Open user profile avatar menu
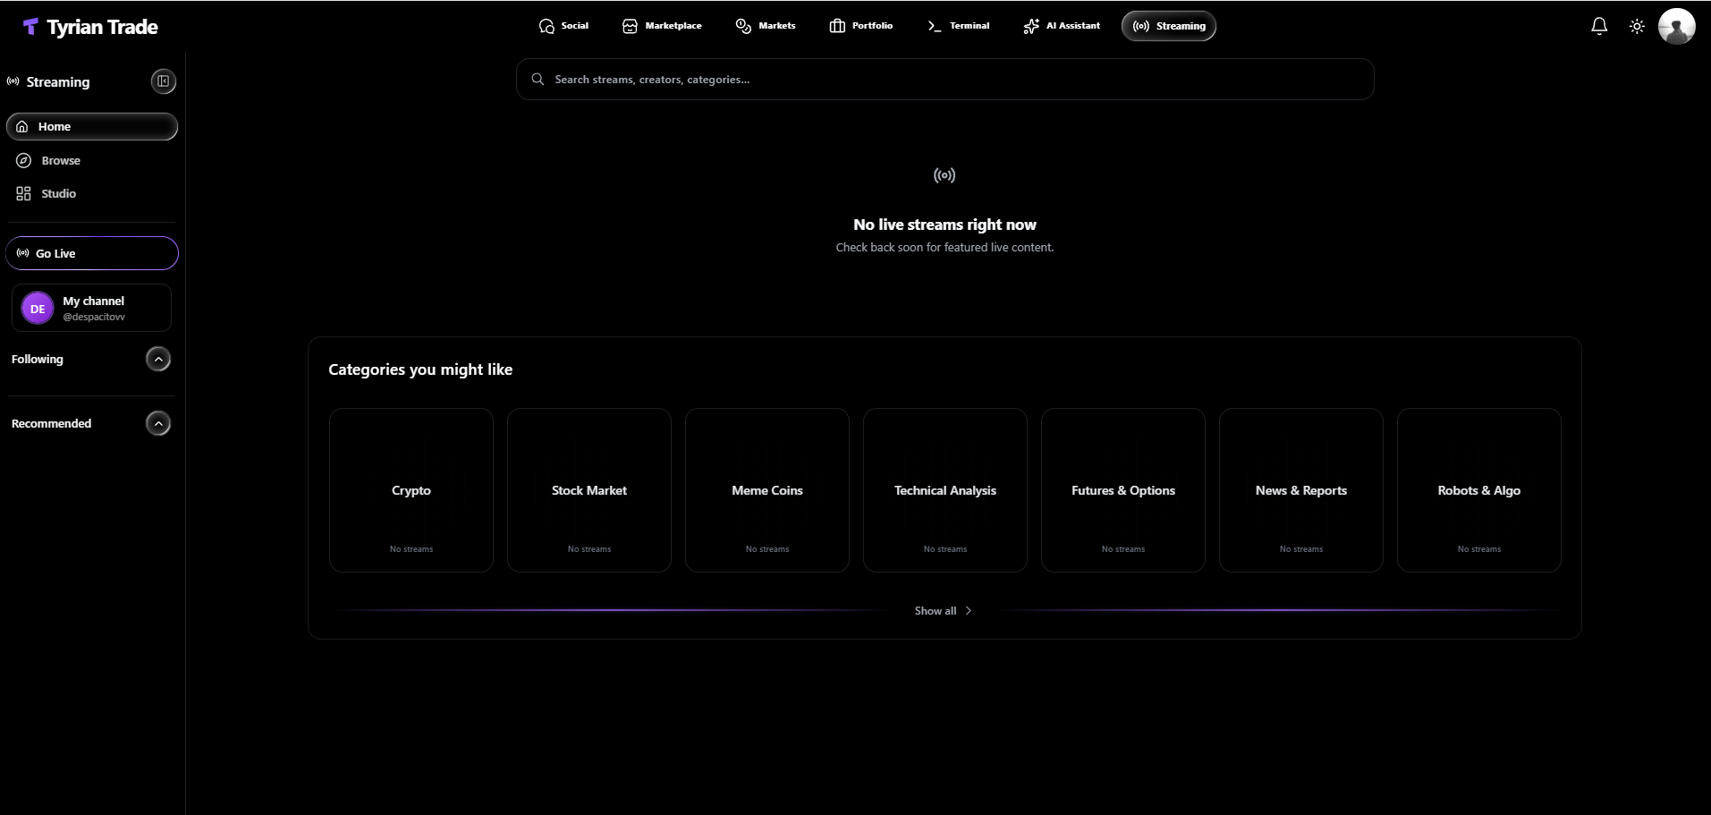 click(1676, 26)
